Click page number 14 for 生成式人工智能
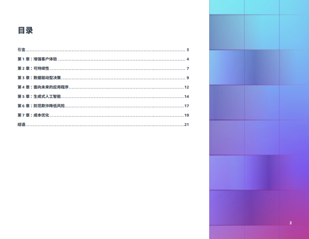The image size is (309, 239). (x=187, y=97)
